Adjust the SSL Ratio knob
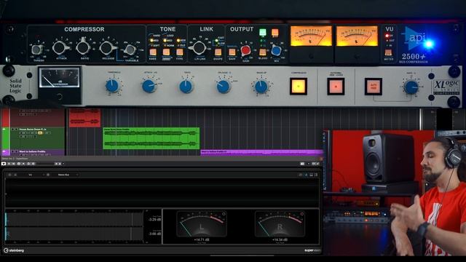 click(186, 87)
